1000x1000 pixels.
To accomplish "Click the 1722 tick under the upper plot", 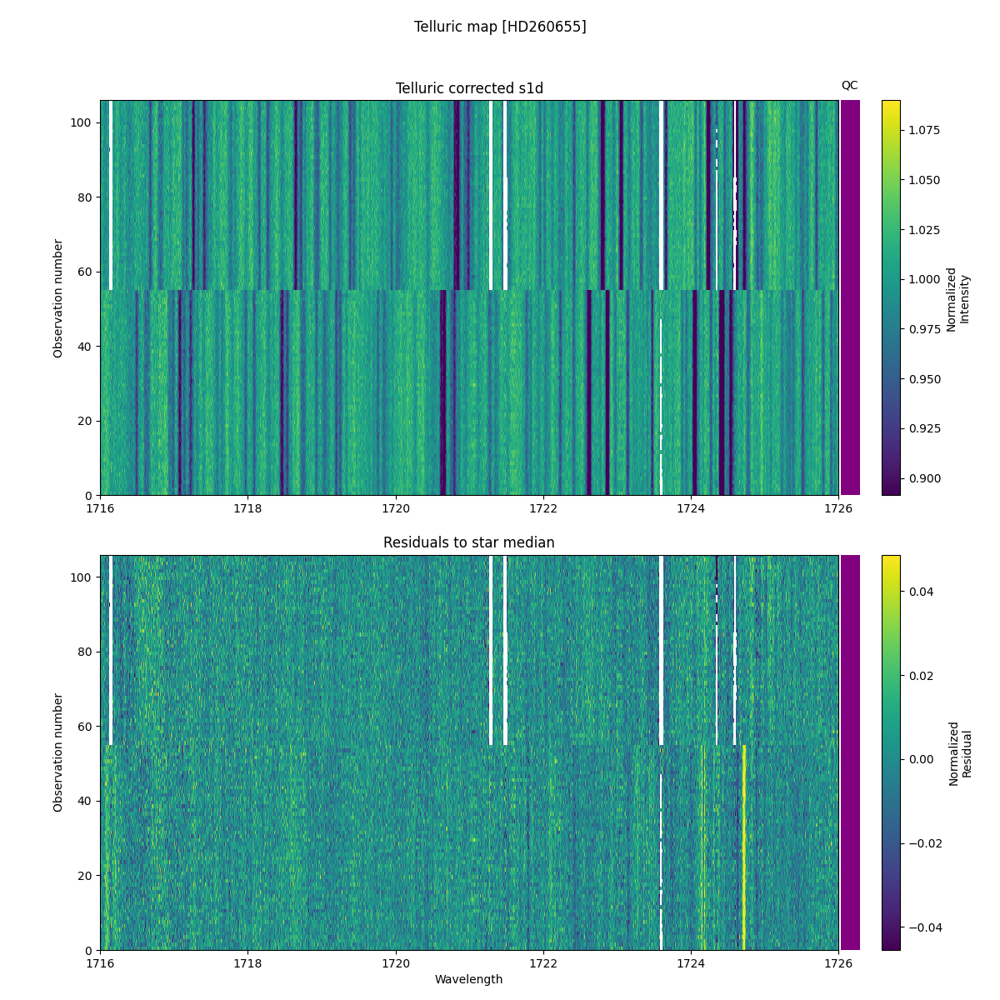I will click(x=543, y=507).
